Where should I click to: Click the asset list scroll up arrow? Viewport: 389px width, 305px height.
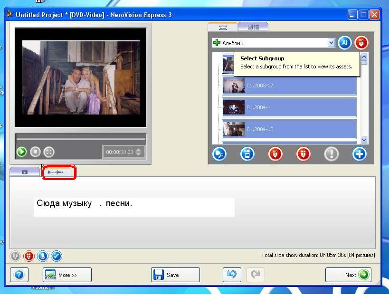pos(364,57)
